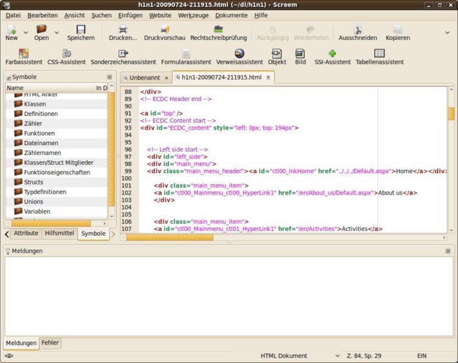Save the file with Speichern
This screenshot has height=363, width=458.
(81, 33)
